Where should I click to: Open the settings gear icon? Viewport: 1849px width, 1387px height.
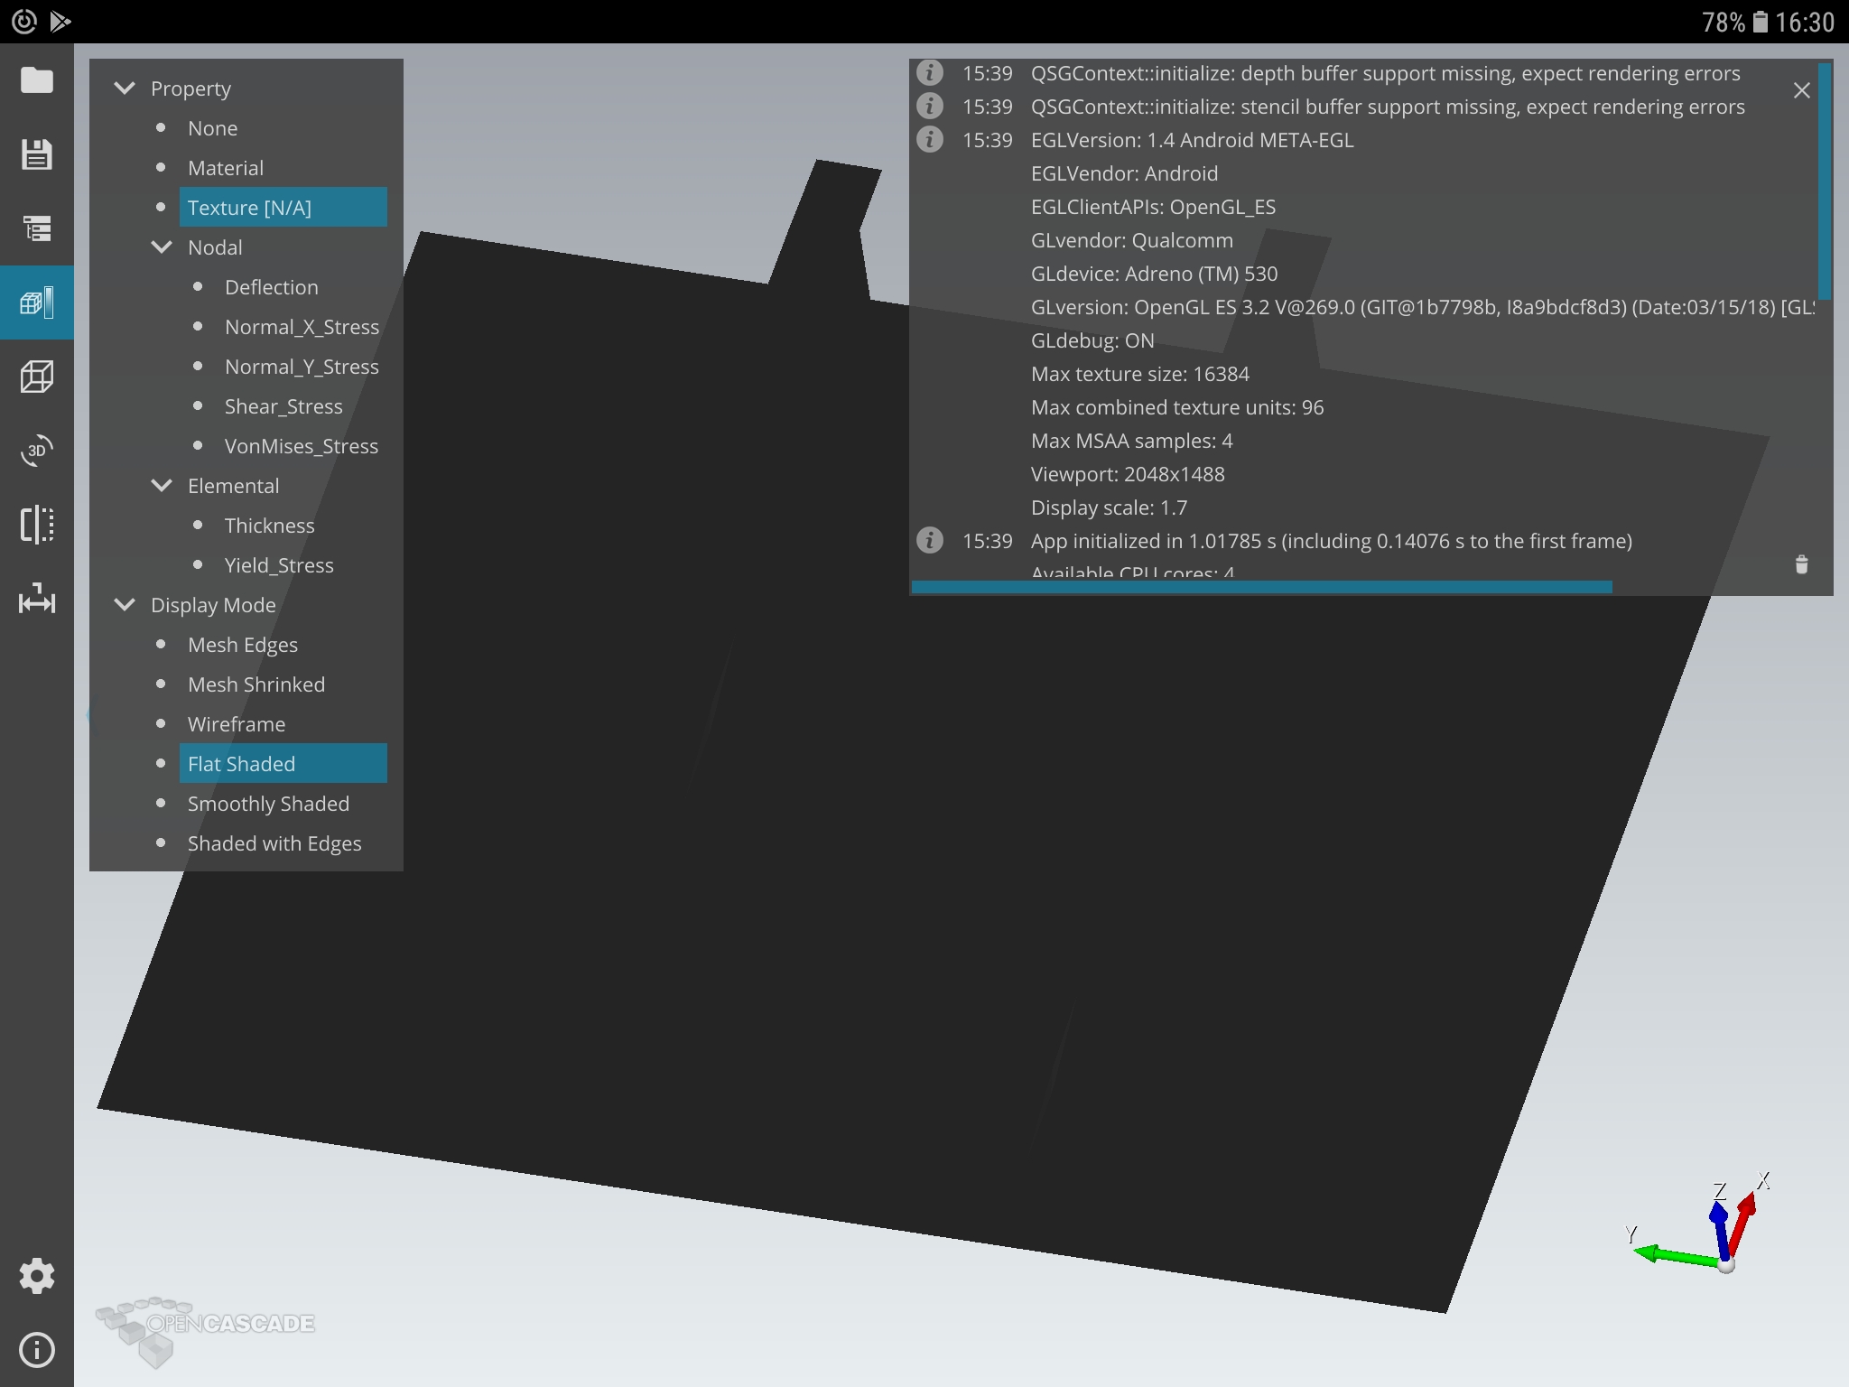tap(37, 1276)
